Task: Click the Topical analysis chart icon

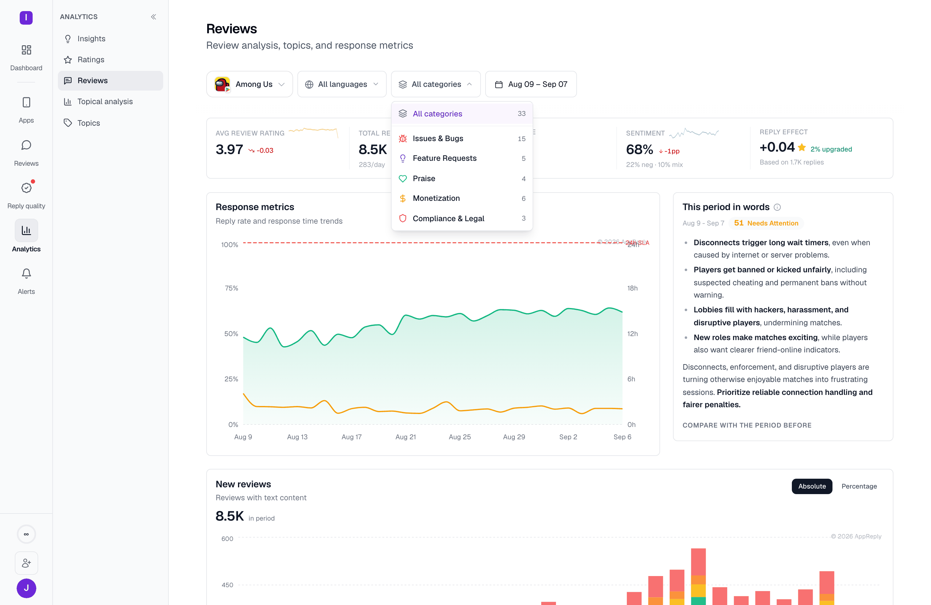Action: click(68, 102)
